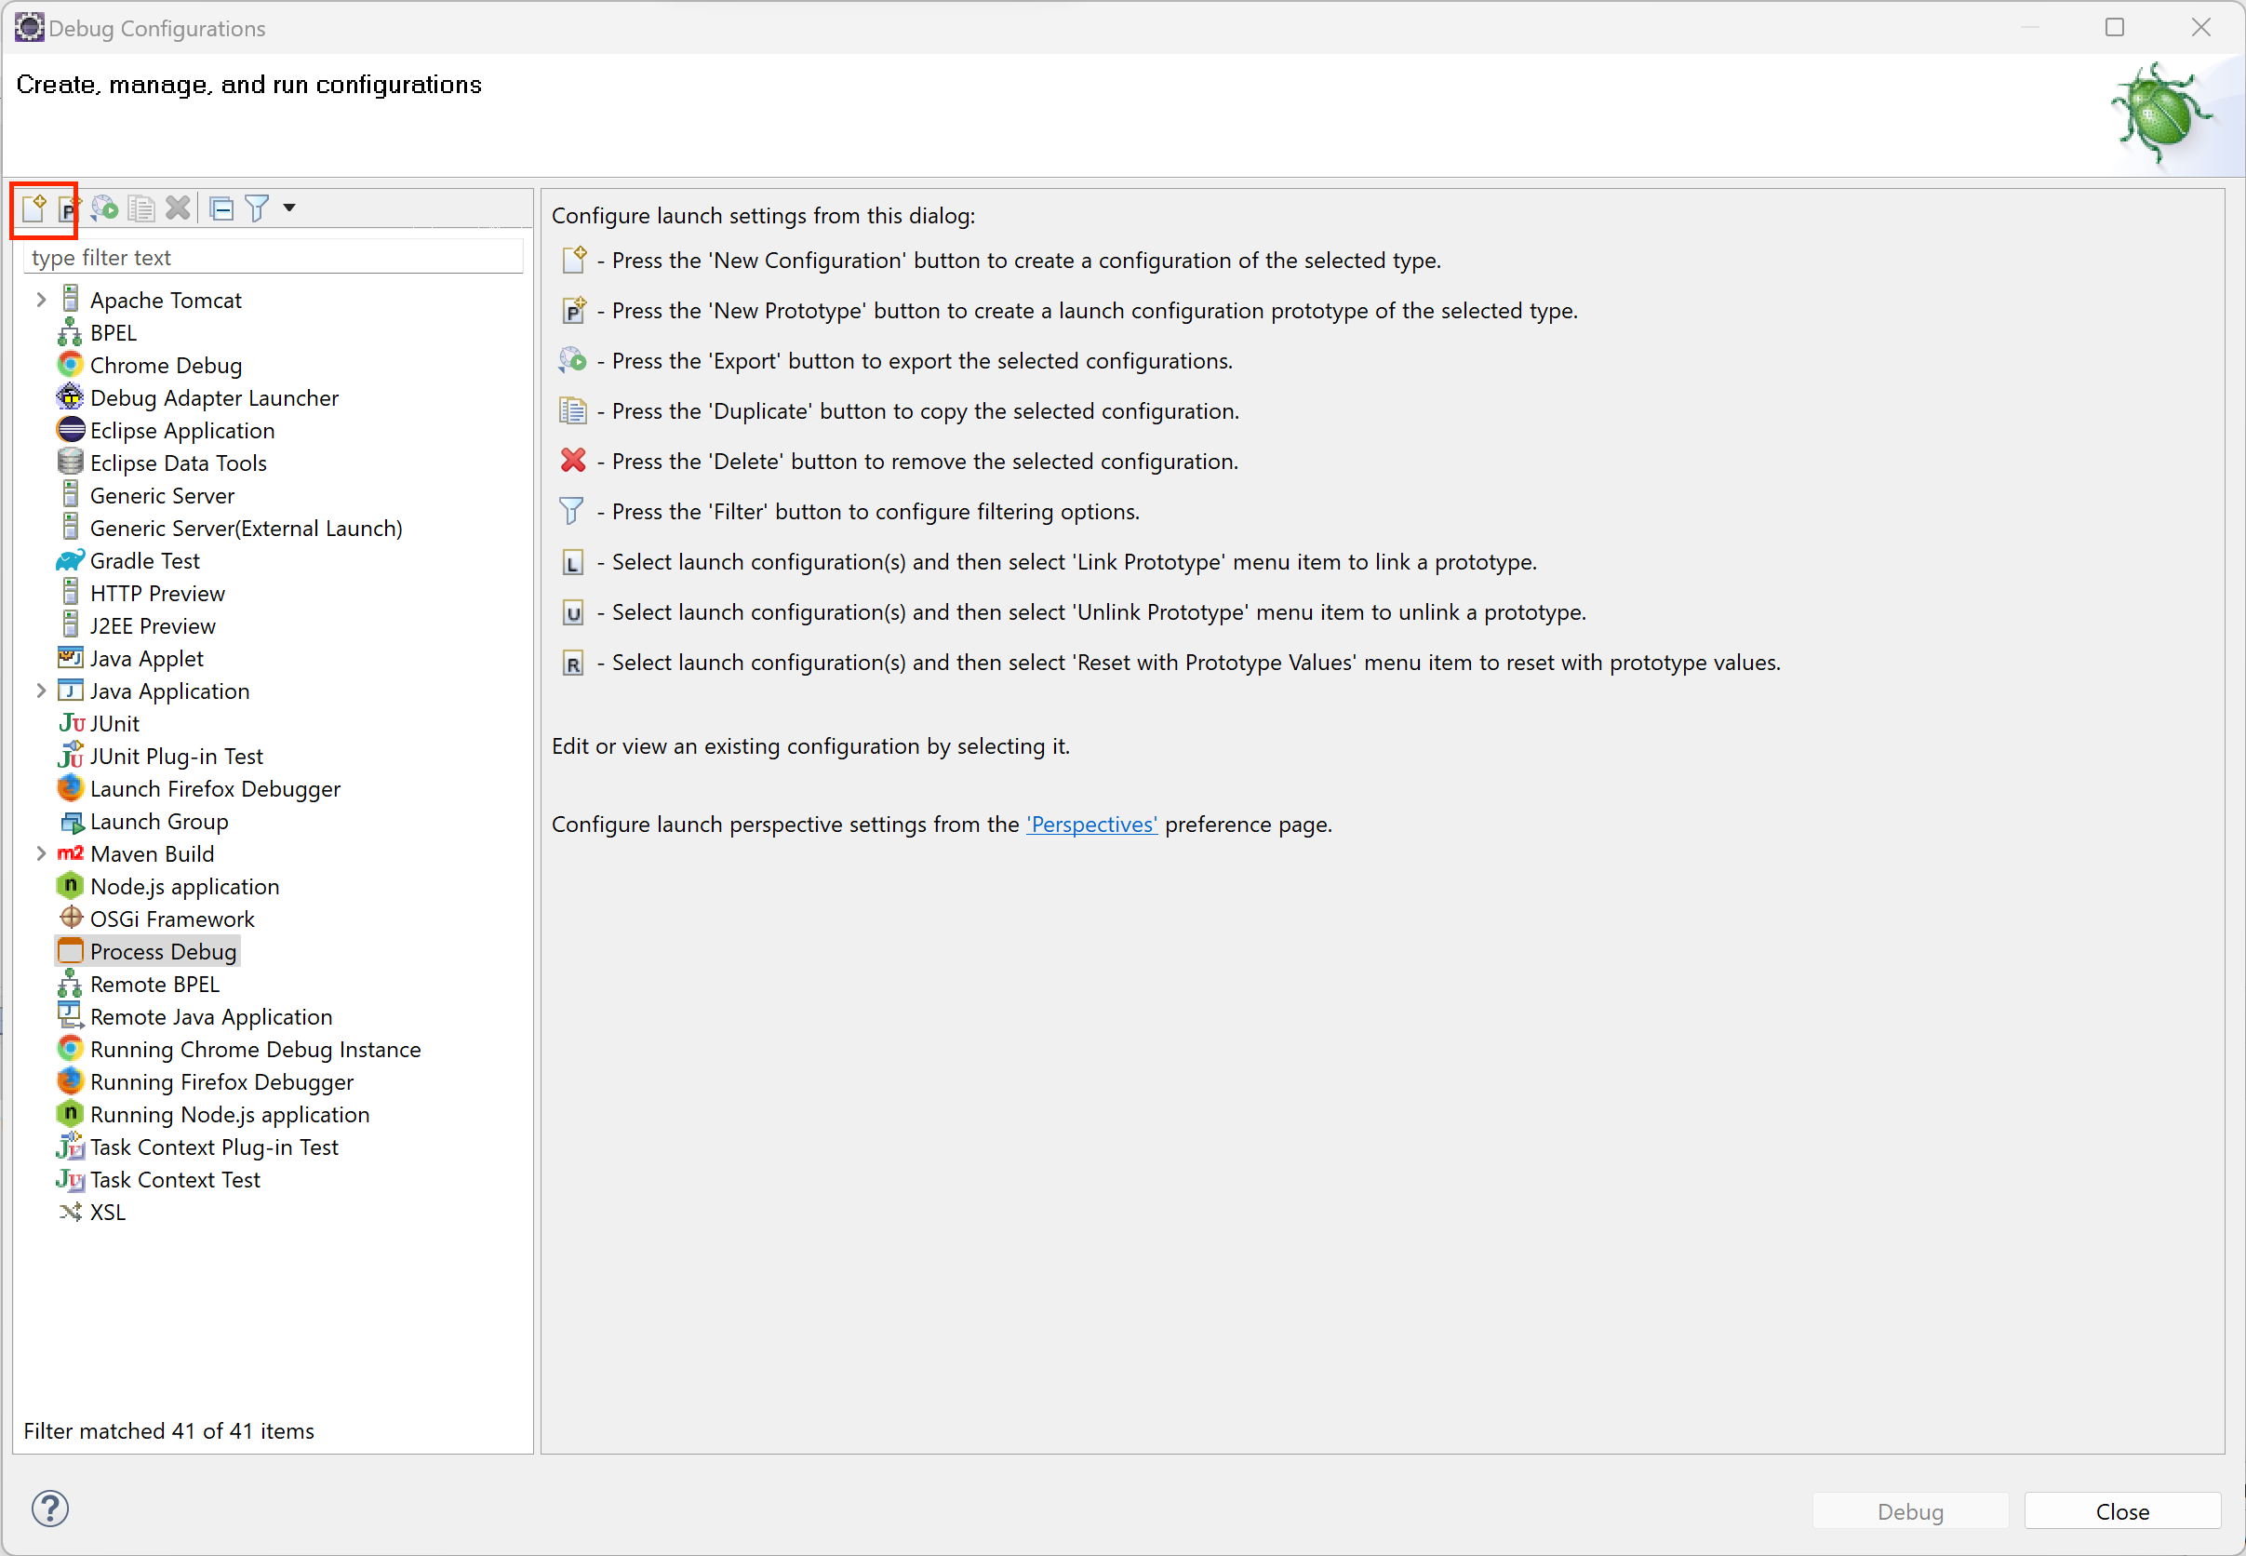
Task: Focus the 'type filter text' field
Action: (x=273, y=258)
